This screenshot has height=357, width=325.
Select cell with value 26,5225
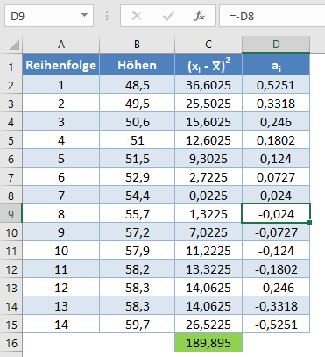208,325
